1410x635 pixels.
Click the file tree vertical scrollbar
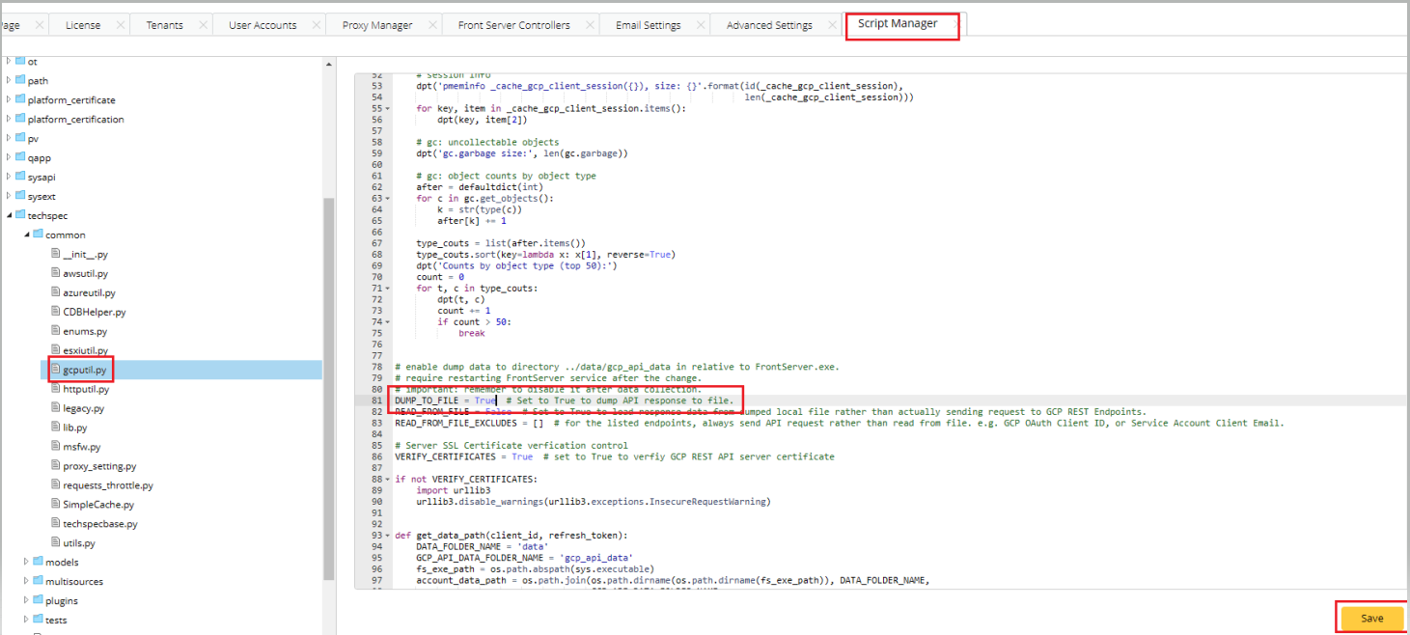coord(328,386)
